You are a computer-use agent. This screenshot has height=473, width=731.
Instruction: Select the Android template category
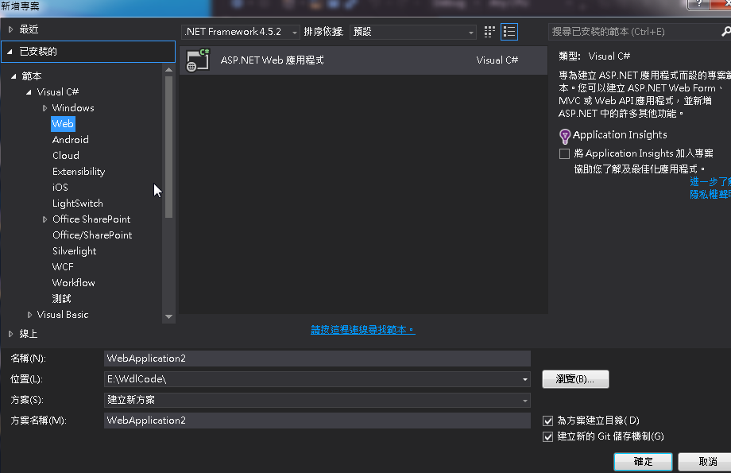(x=70, y=139)
